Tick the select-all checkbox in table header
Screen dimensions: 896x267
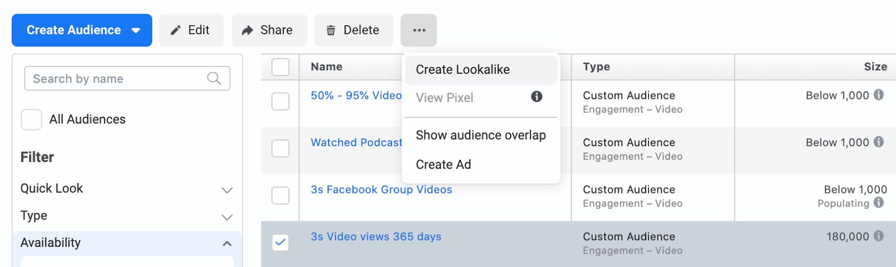(x=281, y=67)
